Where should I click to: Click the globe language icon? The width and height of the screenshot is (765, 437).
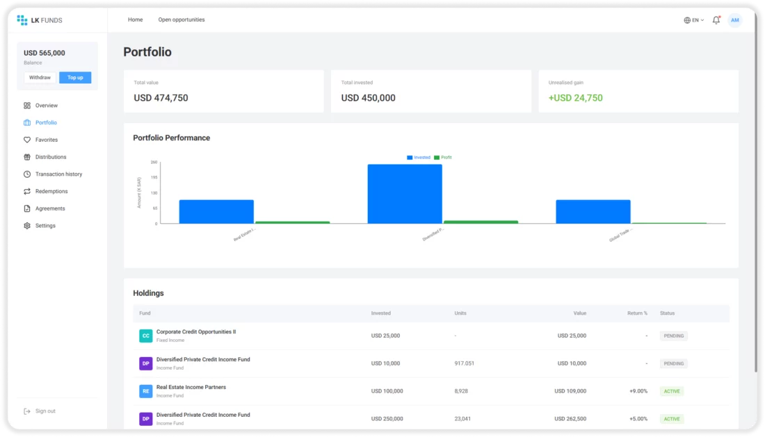687,20
